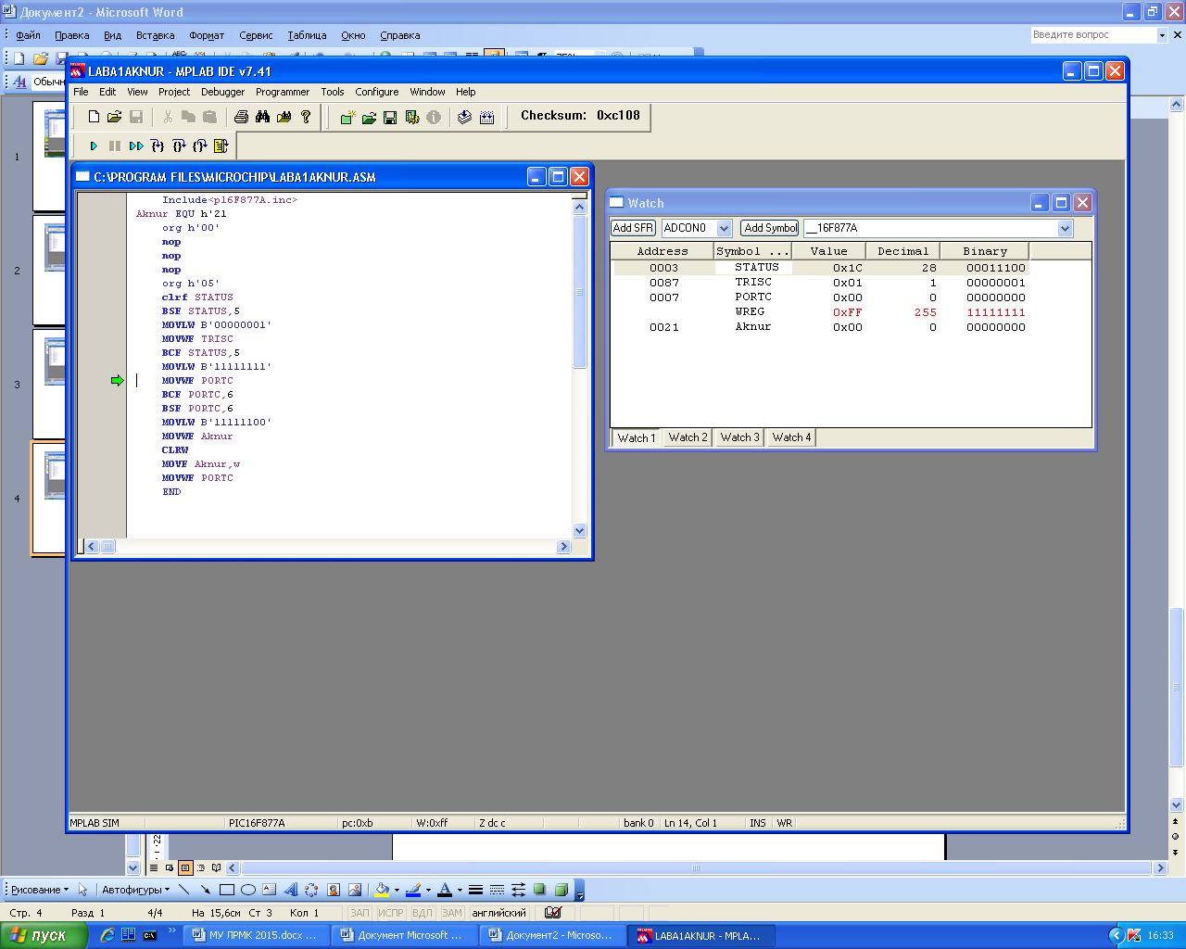Click the Open Project green folder icon
The height and width of the screenshot is (949, 1186).
pos(369,117)
